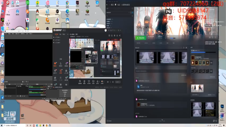Click the 退出 button in OBS controls

[65, 96]
